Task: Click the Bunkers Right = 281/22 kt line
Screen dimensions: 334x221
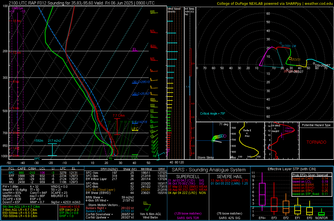Action: point(110,208)
